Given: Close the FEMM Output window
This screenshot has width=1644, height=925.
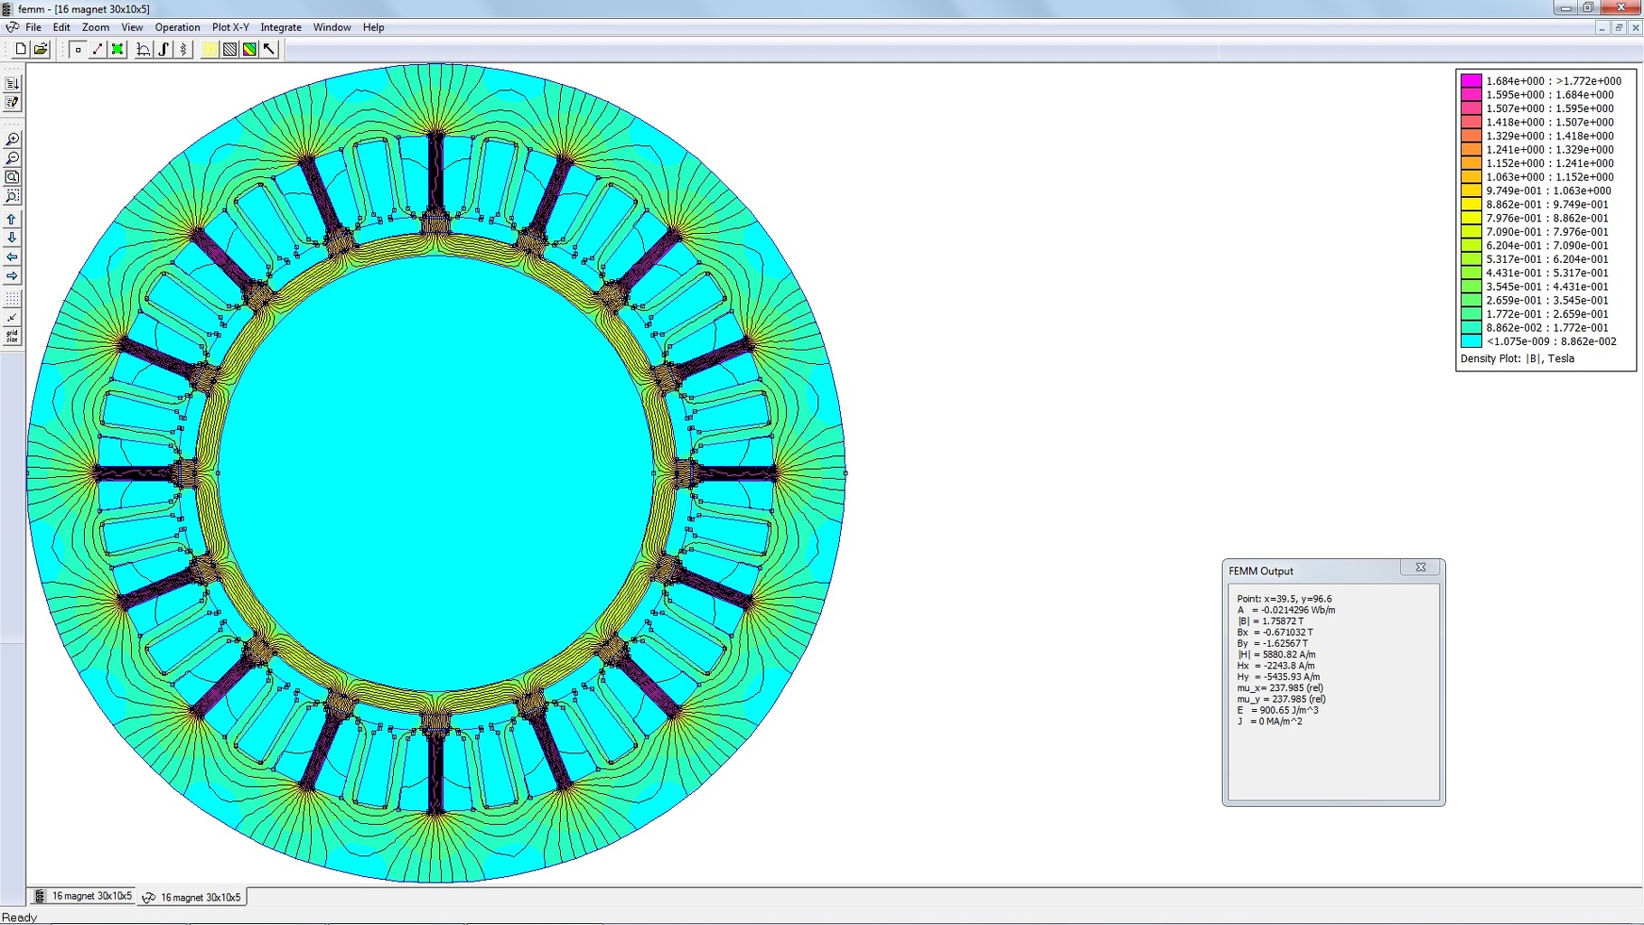Looking at the screenshot, I should (x=1421, y=567).
